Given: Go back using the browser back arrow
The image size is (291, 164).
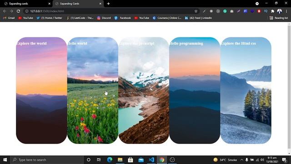Looking at the screenshot, I should (5, 11).
